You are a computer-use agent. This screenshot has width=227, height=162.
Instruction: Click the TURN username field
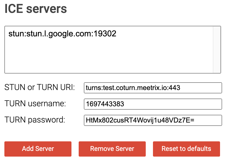tap(152, 104)
